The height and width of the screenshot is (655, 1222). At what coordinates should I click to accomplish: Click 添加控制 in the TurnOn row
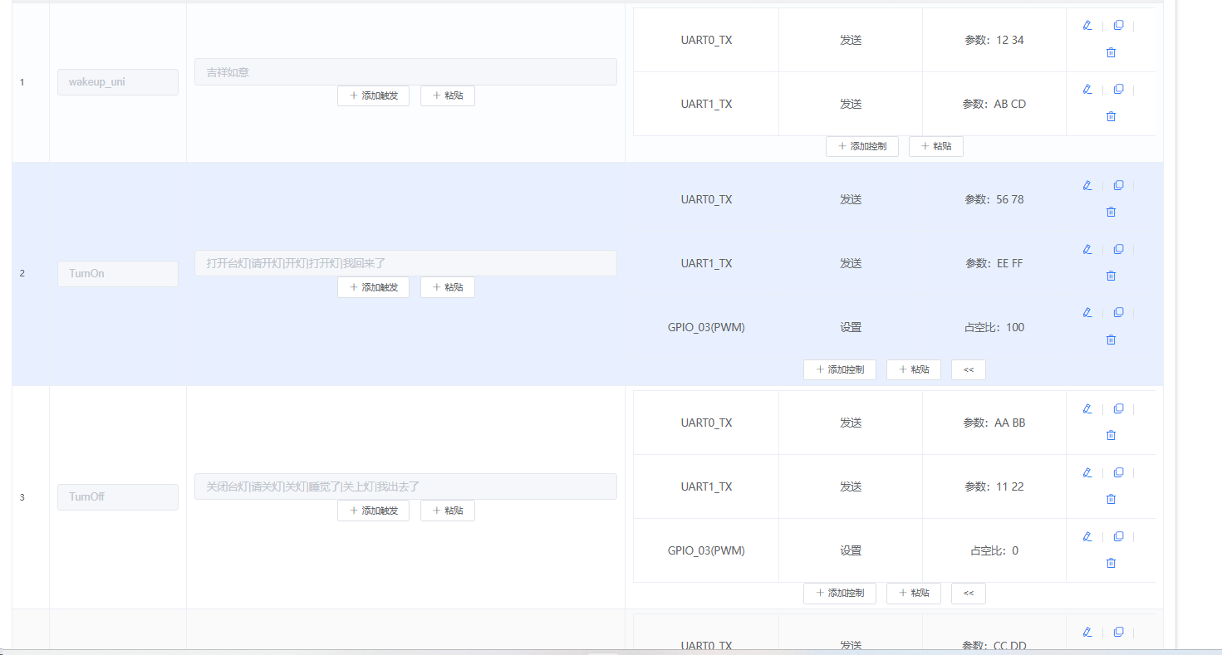tap(839, 369)
